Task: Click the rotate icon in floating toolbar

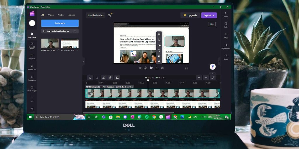Action: [159, 51]
